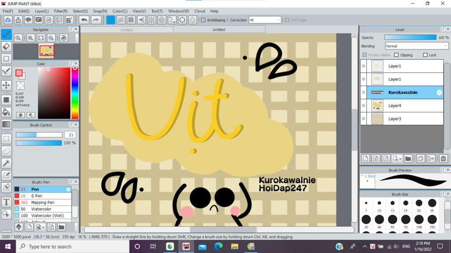Open the add layer dropdown arrow
This screenshot has height=253, width=451.
400,159
